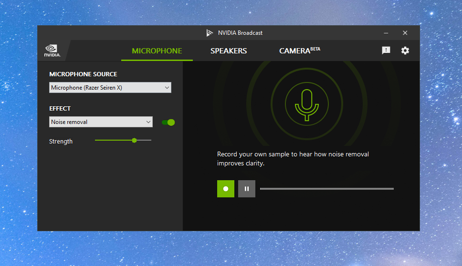Viewport: 462px width, 266px height.
Task: Switch to the SPEAKERS tab
Action: point(229,51)
